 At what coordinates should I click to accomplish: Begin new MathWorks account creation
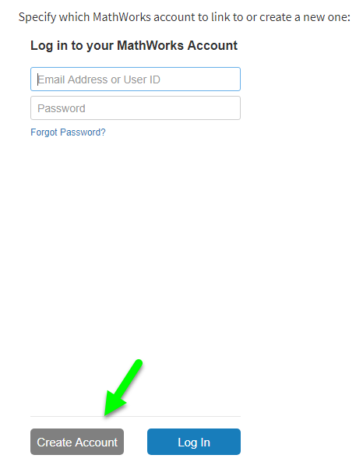coord(77,442)
